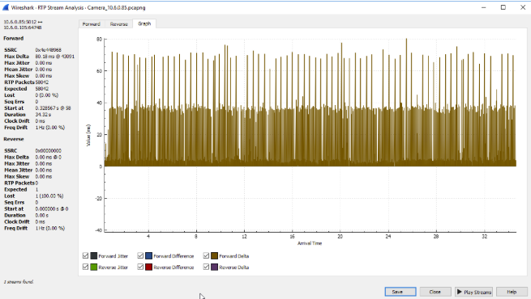
Task: Toggle the Forward Delta checkbox
Action: 206,256
